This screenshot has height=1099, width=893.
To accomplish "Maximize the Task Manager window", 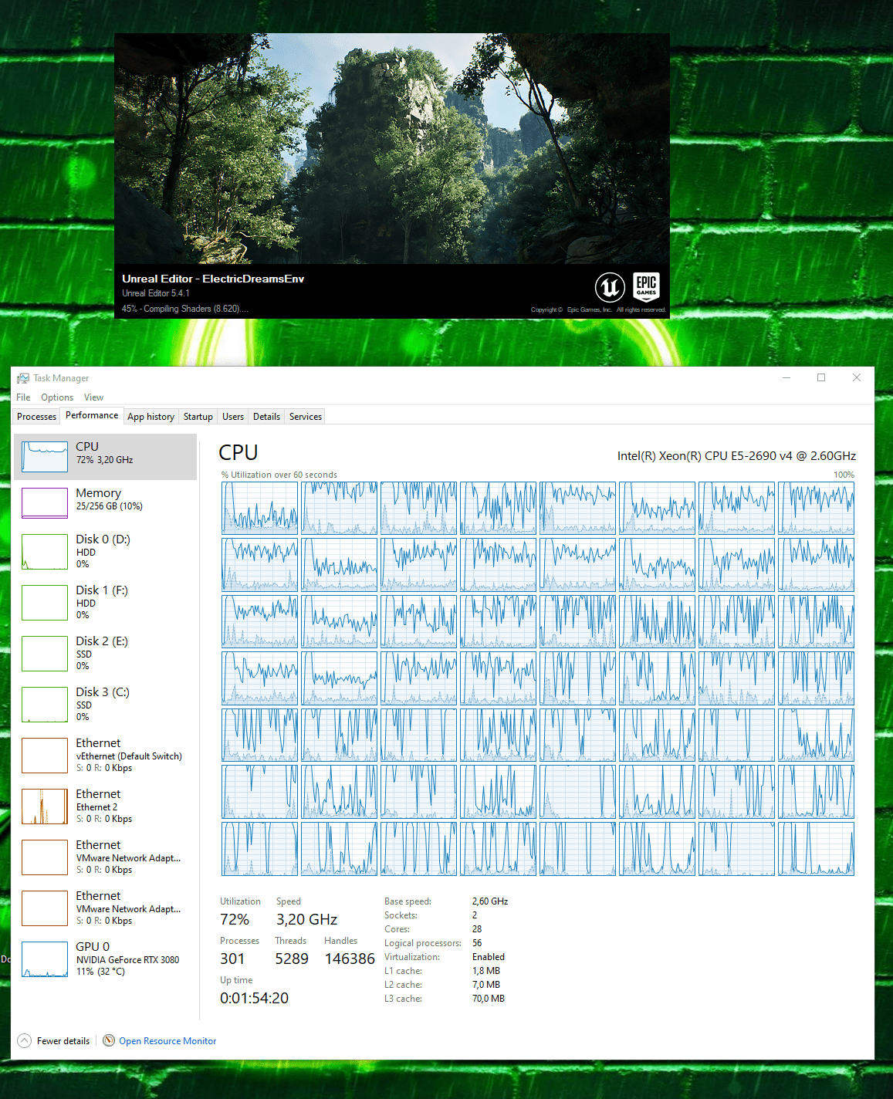I will [x=821, y=377].
